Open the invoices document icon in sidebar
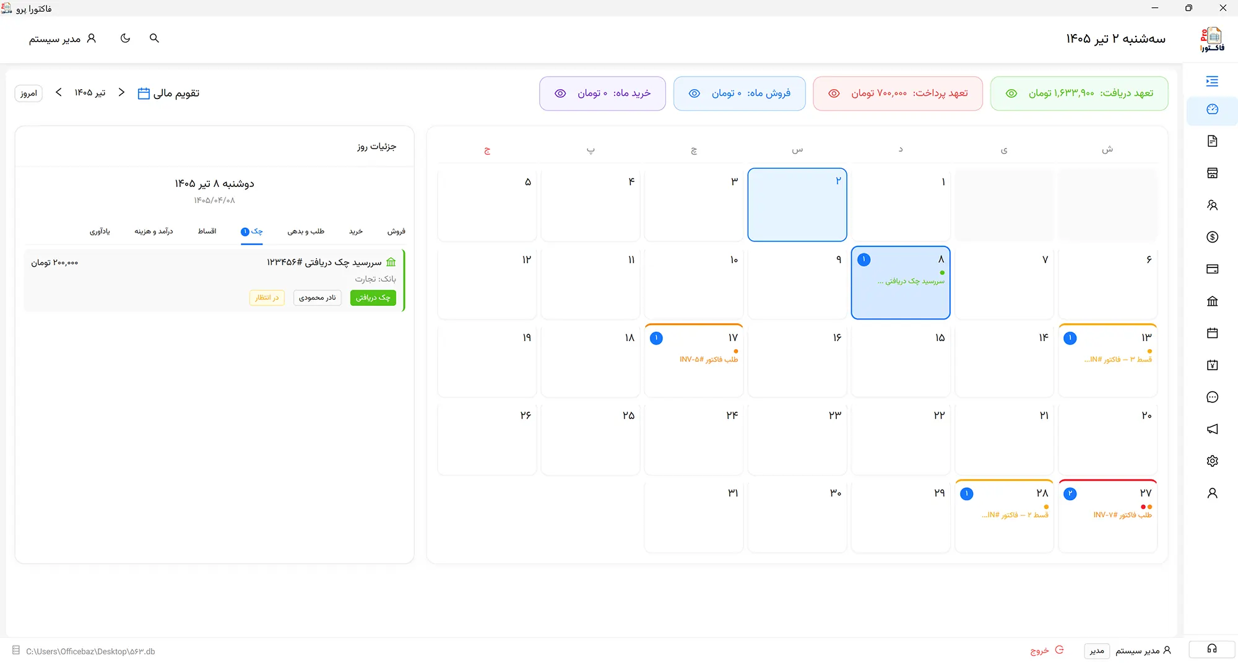 [x=1212, y=141]
